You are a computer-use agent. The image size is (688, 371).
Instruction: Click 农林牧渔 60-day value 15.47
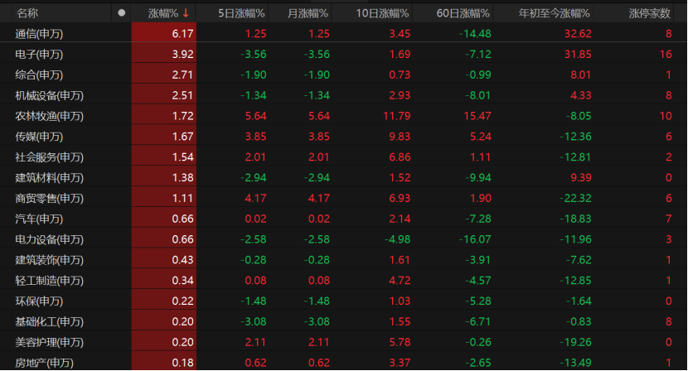click(477, 116)
